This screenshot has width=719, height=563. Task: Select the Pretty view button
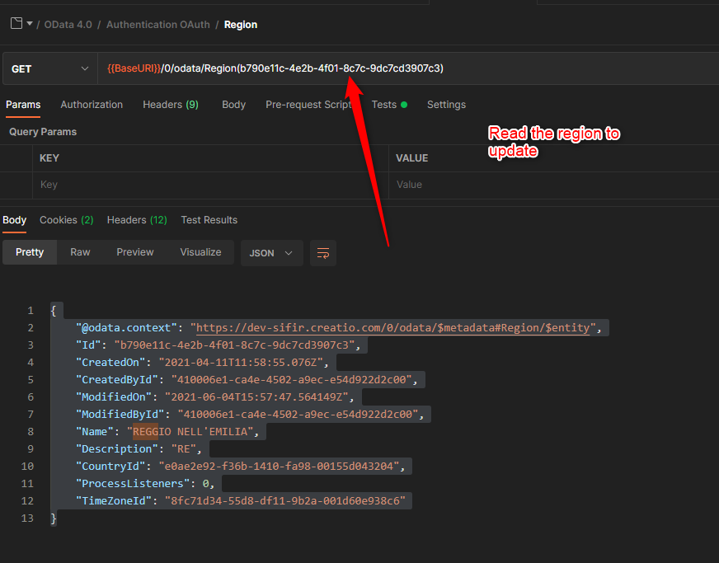coord(30,252)
